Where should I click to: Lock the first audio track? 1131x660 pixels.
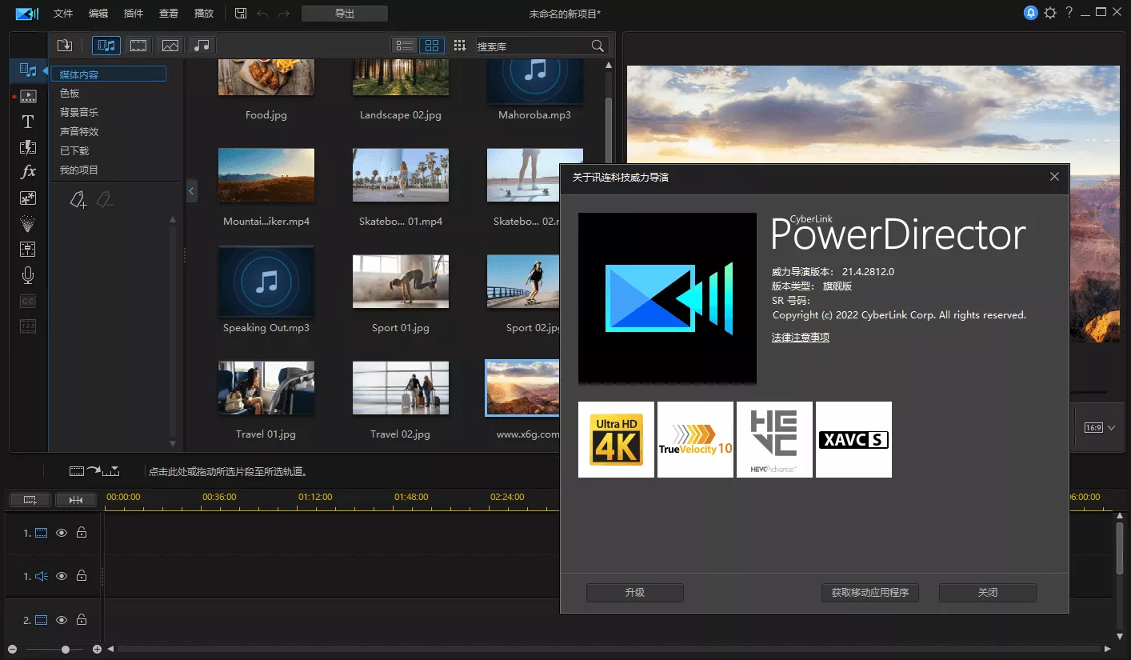[81, 575]
